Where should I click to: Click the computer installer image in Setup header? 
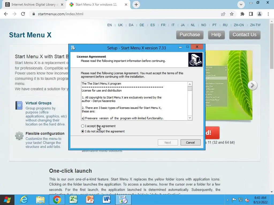click(195, 60)
